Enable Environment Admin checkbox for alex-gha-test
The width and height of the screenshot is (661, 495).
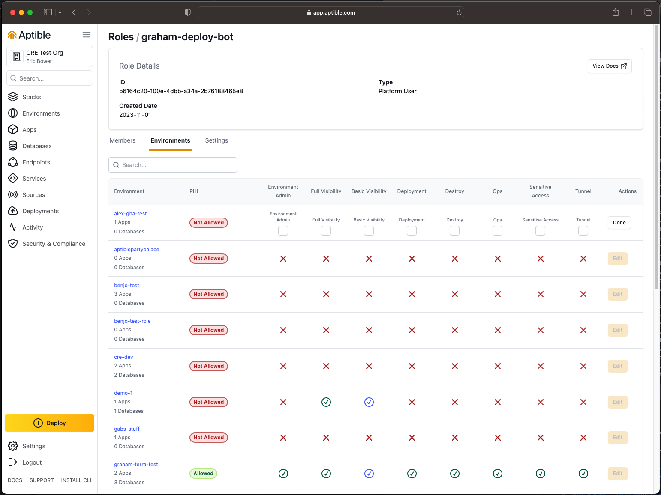tap(283, 231)
